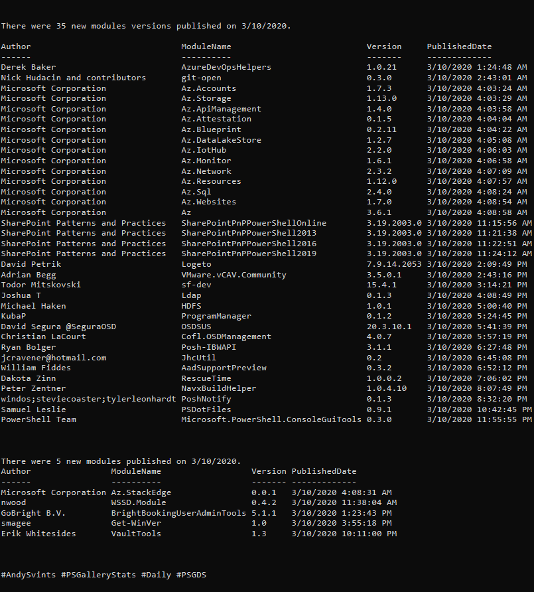Select the #PSGDS hashtag
The width and height of the screenshot is (534, 592).
191,575
